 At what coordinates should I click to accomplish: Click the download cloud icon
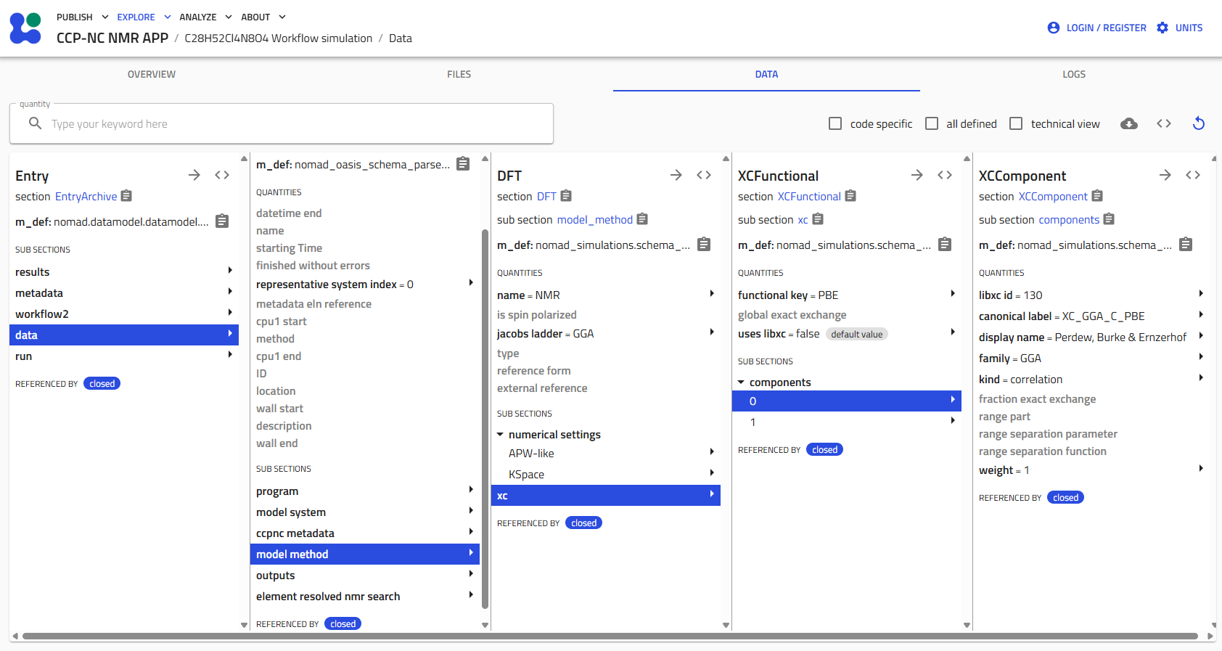tap(1129, 123)
